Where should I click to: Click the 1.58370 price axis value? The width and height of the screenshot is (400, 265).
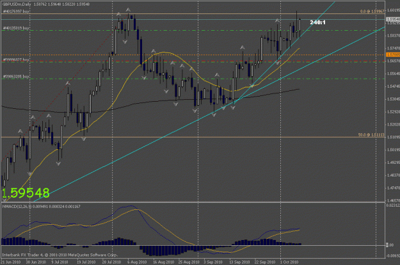tap(394, 35)
